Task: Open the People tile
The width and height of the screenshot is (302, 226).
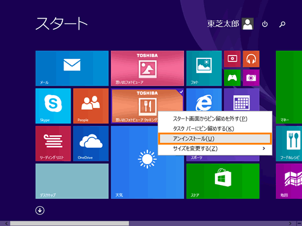Action: click(91, 106)
